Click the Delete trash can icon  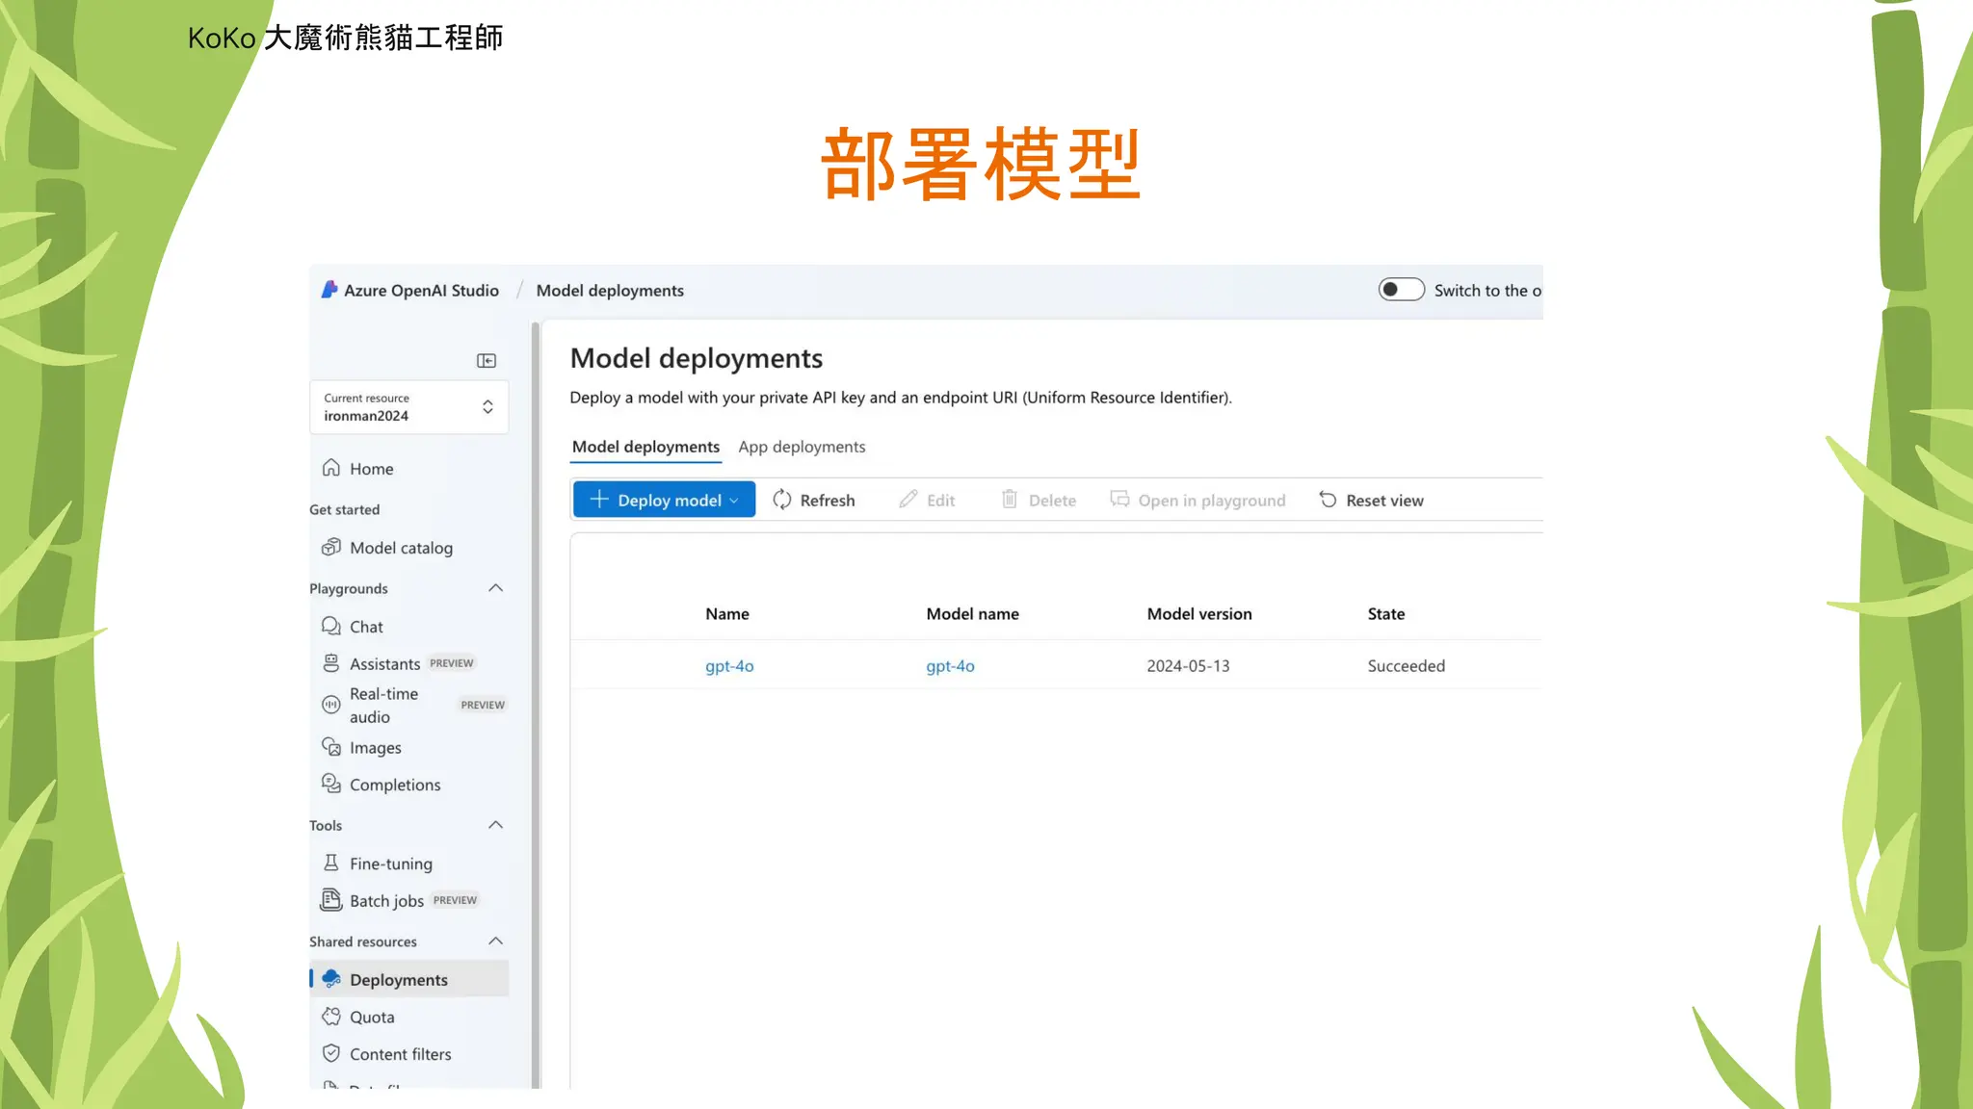click(1009, 499)
